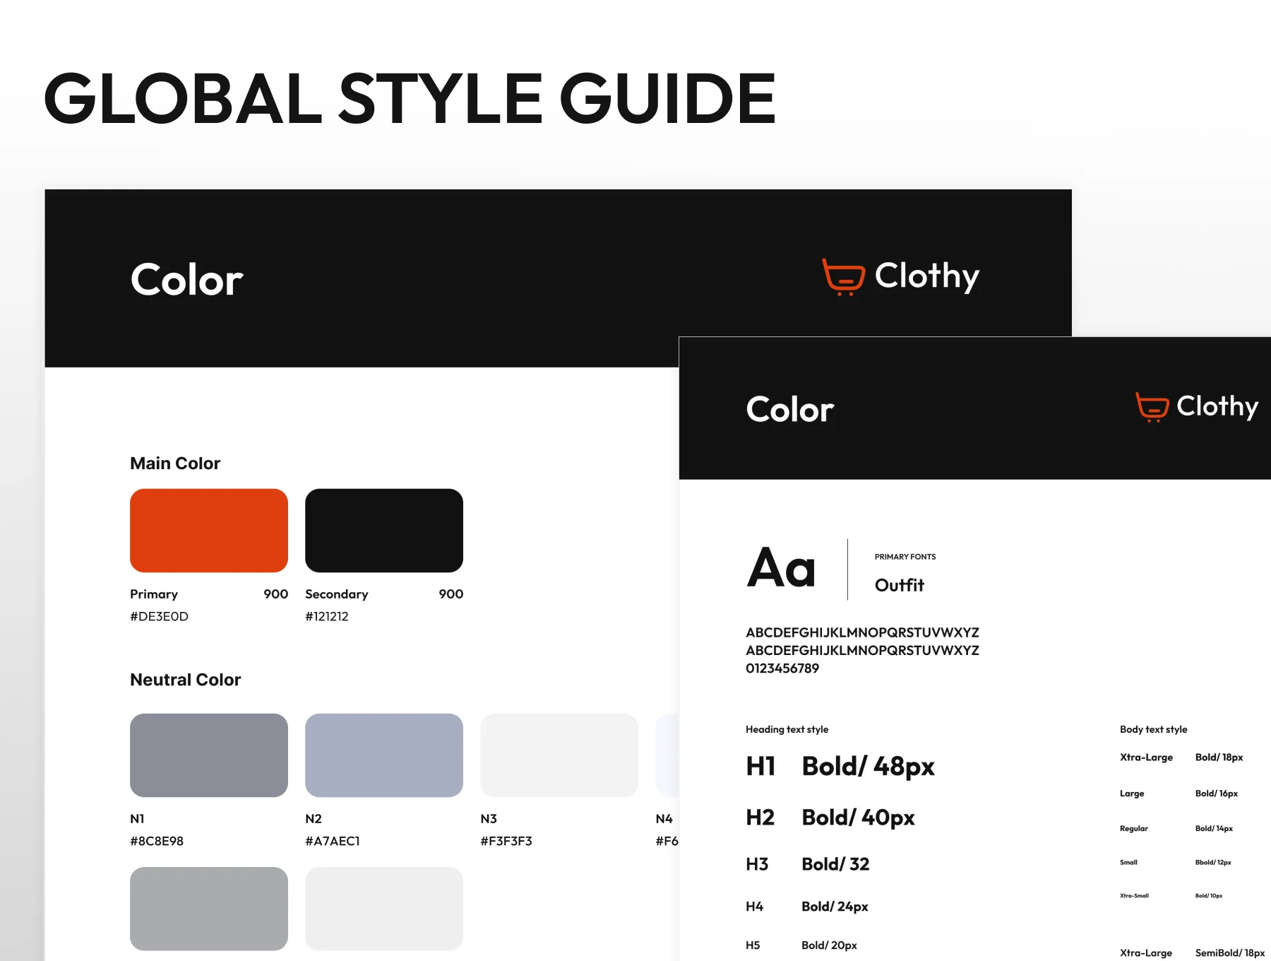
Task: Click the Small body label
Action: pos(1129,862)
